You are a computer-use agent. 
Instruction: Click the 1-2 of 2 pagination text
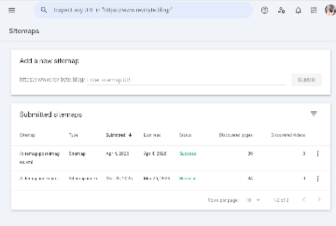[281, 200]
